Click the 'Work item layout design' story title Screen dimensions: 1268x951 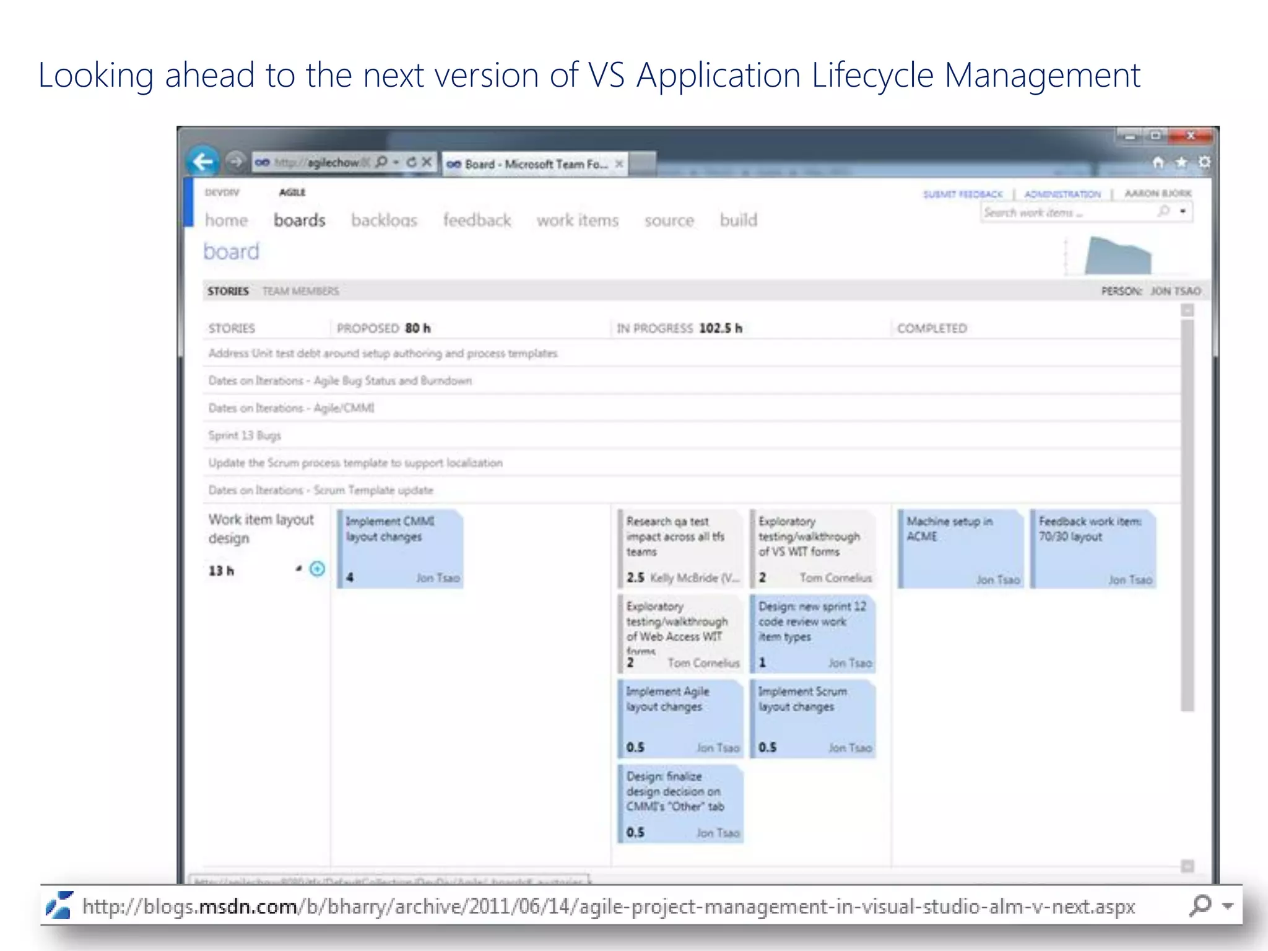coord(261,529)
